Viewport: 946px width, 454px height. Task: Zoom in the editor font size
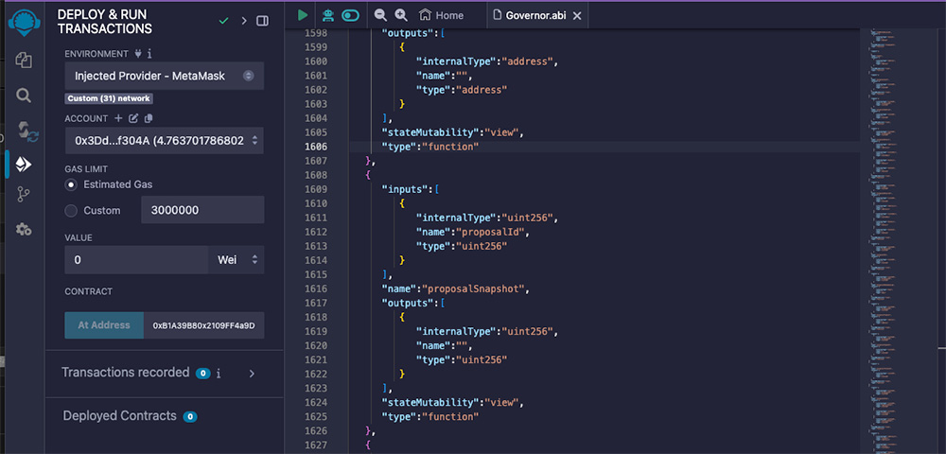coord(401,15)
